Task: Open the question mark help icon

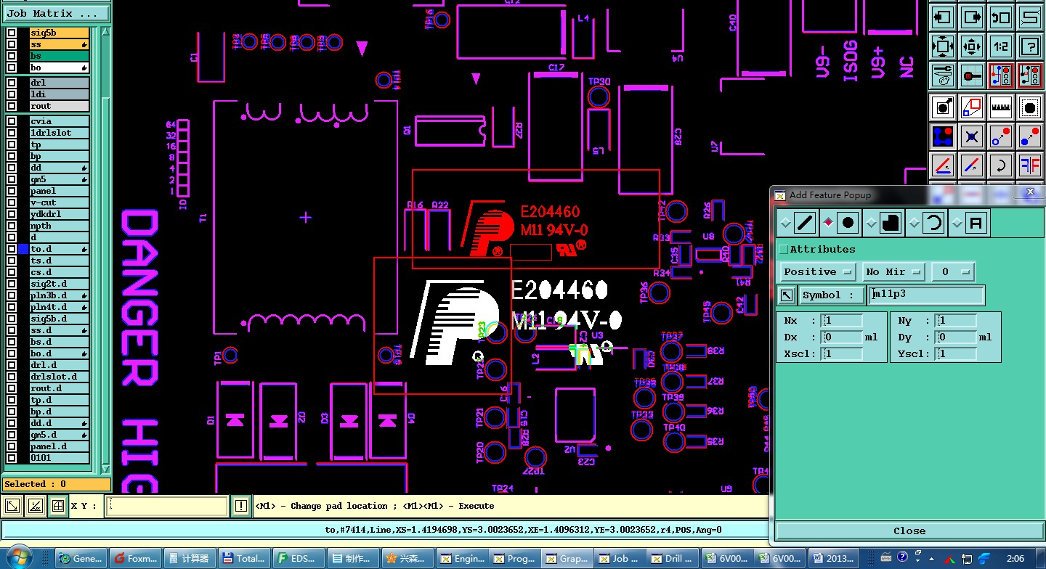Action: pos(1030,46)
